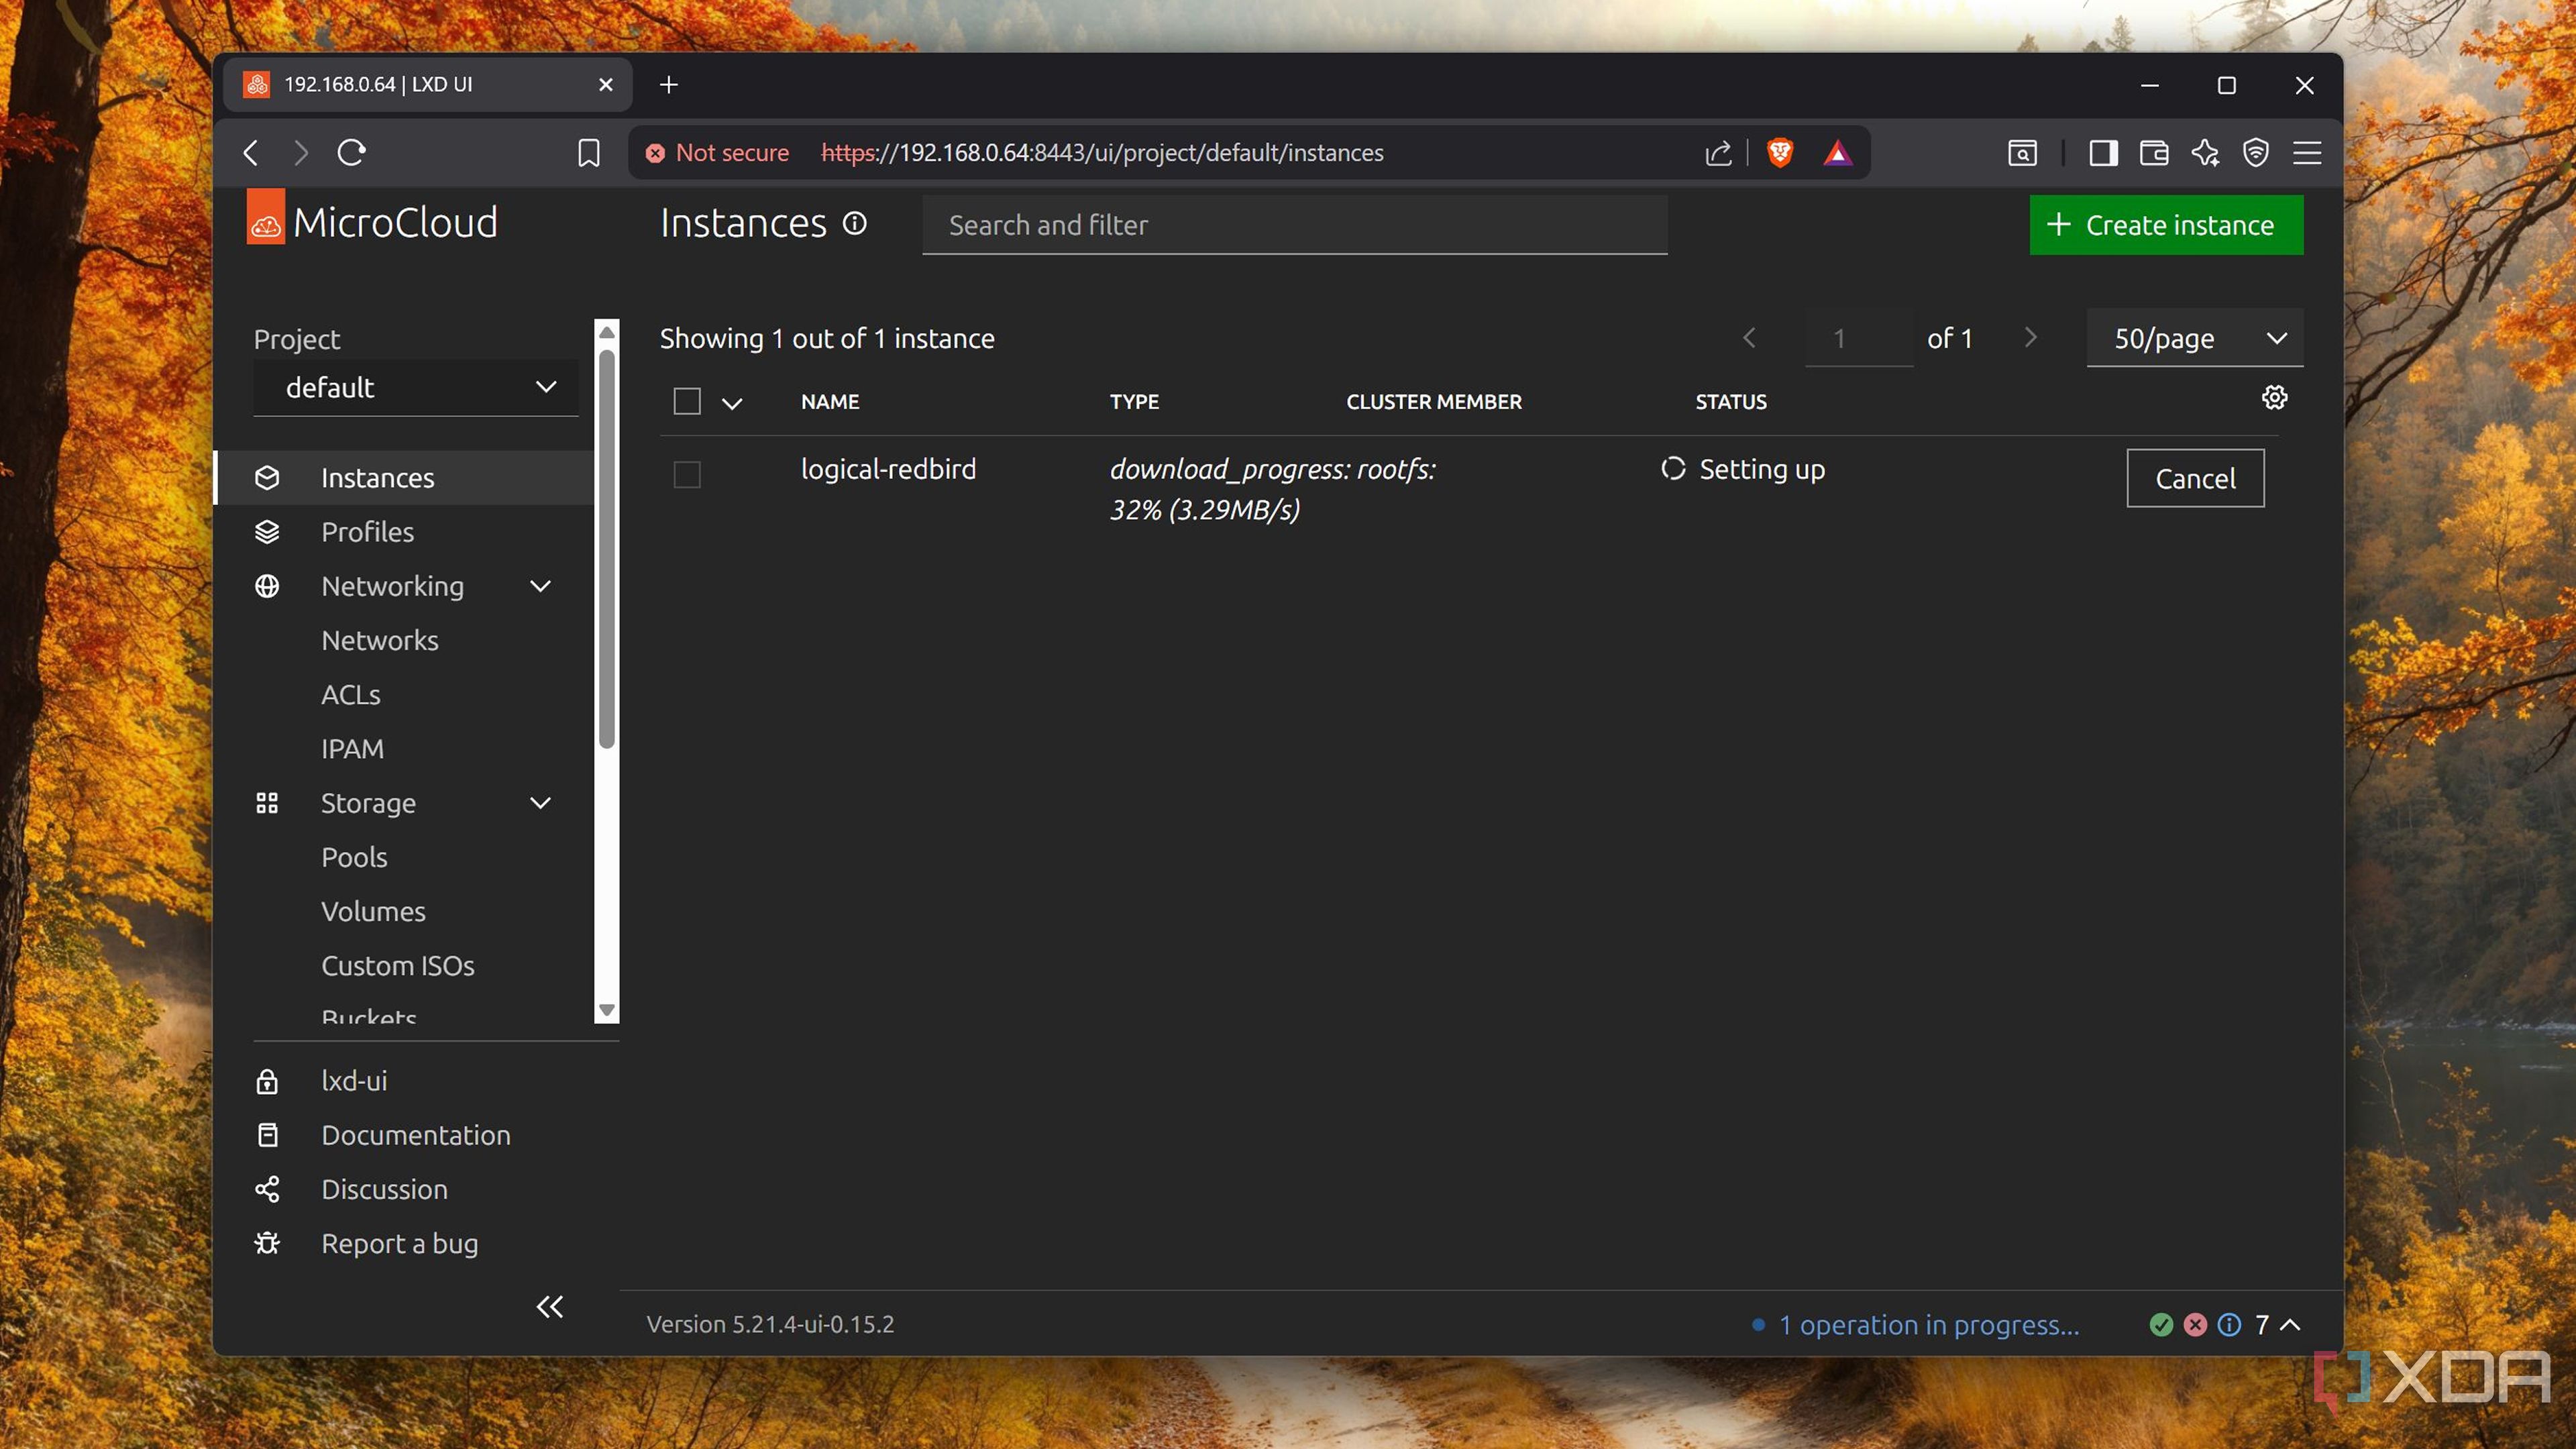
Task: Open the Brave VPN shield icon
Action: (2256, 153)
